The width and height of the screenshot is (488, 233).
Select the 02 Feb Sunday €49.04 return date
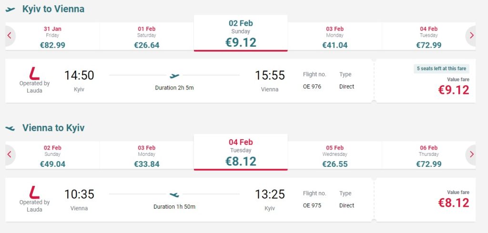tap(52, 156)
